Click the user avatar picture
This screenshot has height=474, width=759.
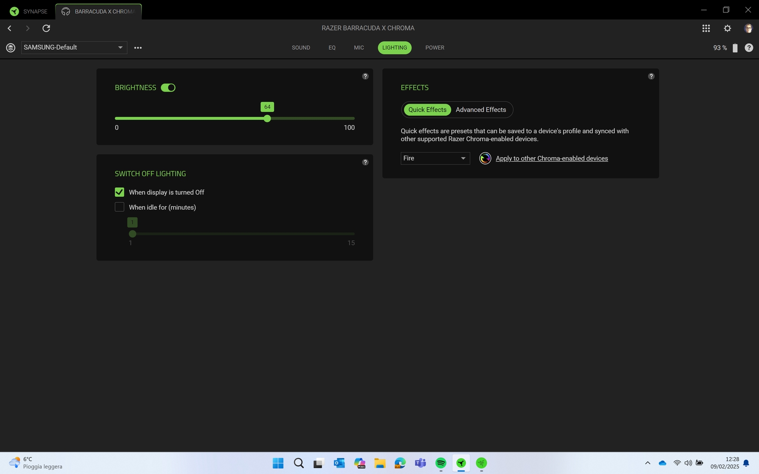click(748, 28)
